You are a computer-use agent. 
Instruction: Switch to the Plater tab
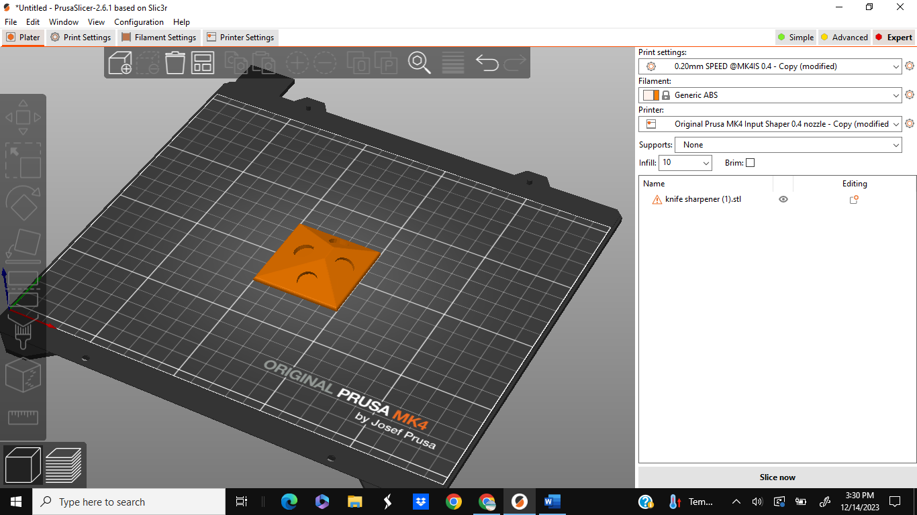click(x=23, y=38)
